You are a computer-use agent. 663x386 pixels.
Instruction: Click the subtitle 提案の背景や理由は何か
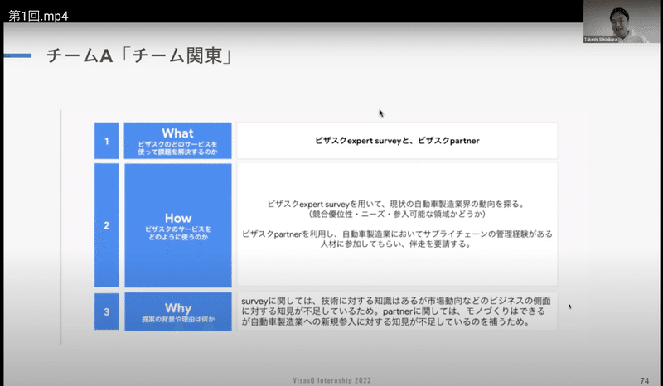(x=178, y=319)
